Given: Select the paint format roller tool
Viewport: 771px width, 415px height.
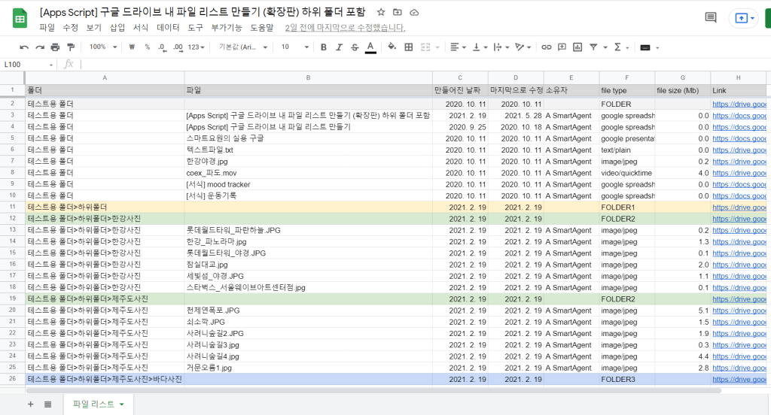Looking at the screenshot, I should (x=71, y=47).
